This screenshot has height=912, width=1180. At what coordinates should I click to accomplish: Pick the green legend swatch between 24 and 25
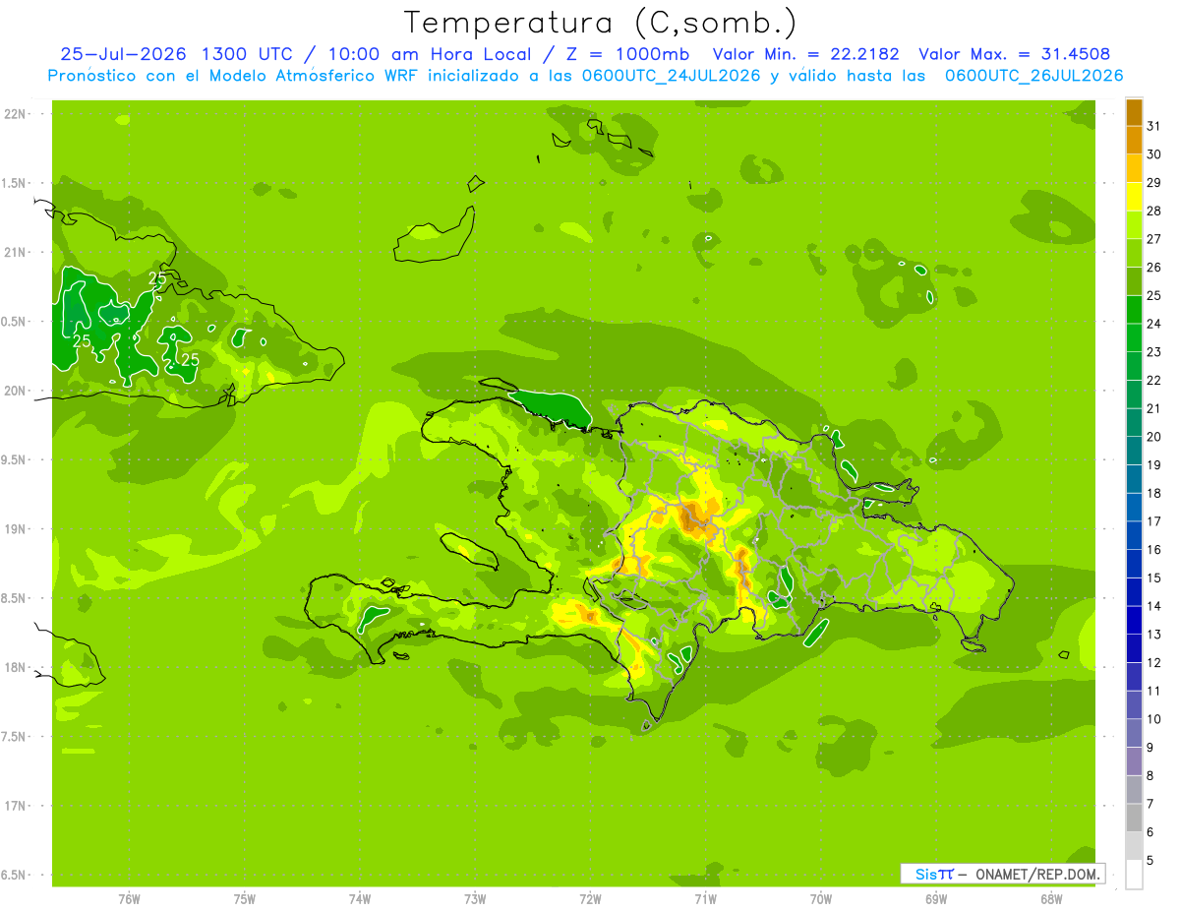(1134, 310)
